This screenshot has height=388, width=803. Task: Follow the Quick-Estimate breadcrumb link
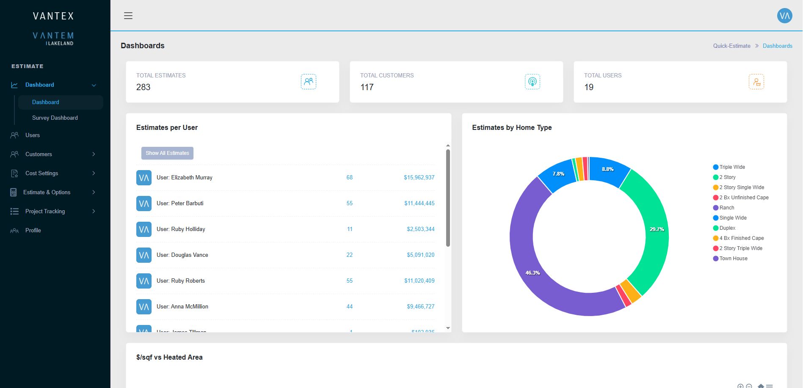coord(731,46)
